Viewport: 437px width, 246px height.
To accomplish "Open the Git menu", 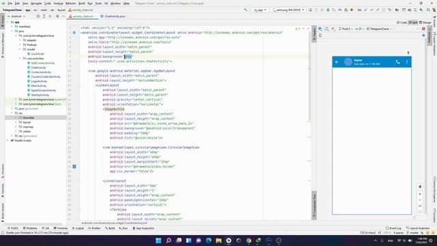I will [106, 3].
